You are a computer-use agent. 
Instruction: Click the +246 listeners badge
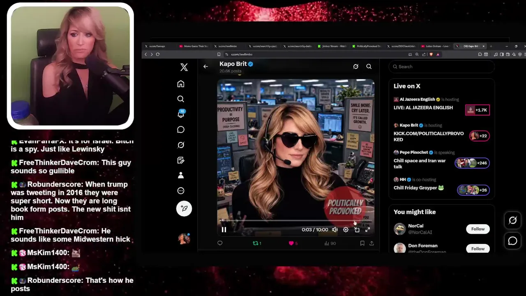pyautogui.click(x=472, y=163)
